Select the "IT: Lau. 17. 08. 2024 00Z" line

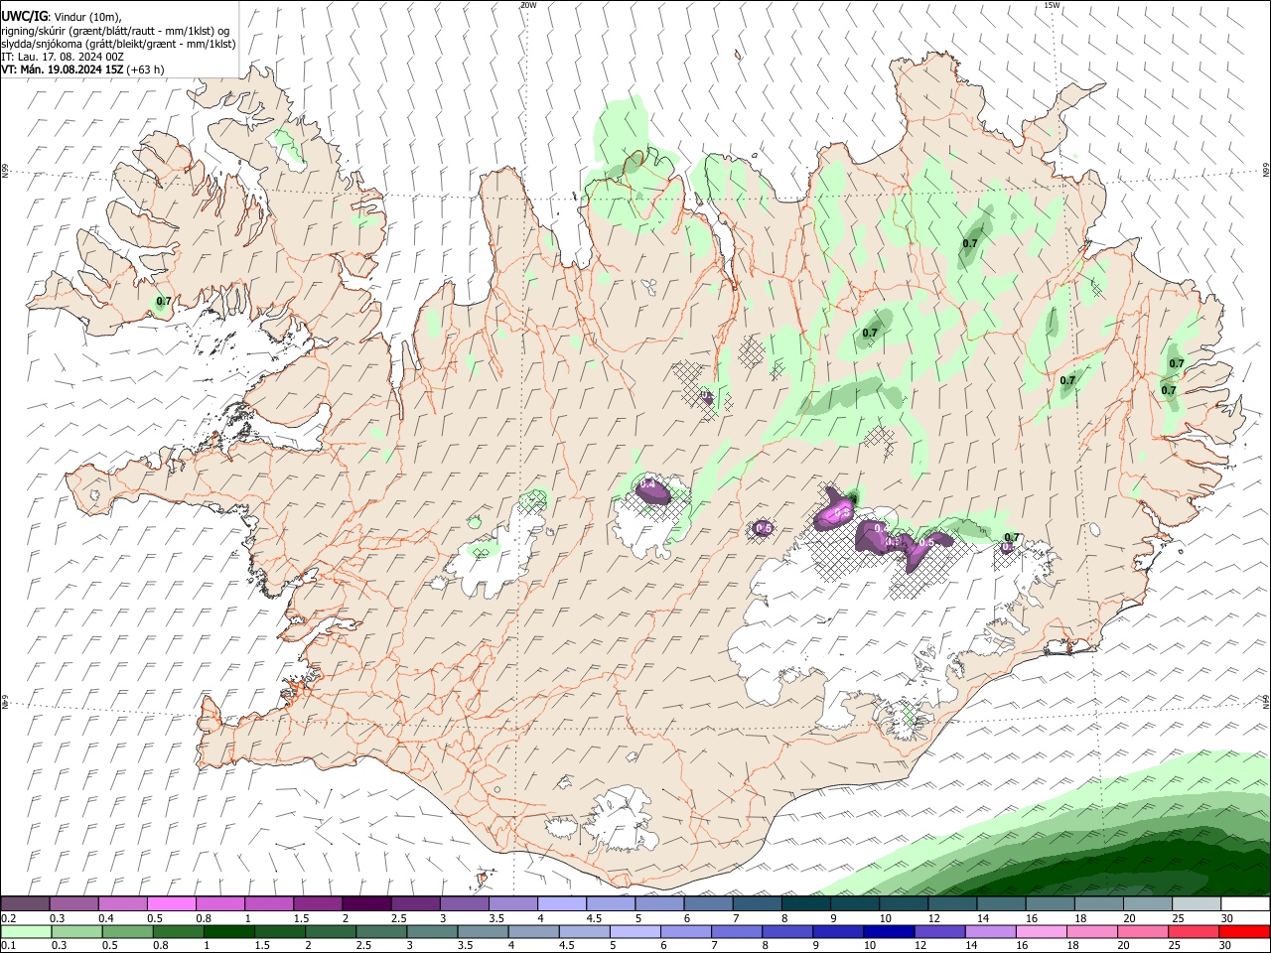(x=63, y=57)
